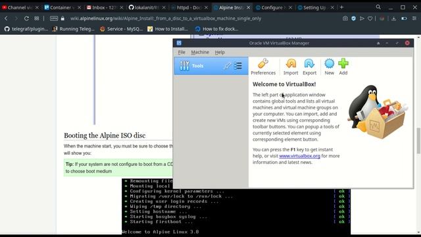Viewport: 421px width, 237px height.
Task: Click the Booting the Alpine ISO disc heading
Action: (105, 136)
